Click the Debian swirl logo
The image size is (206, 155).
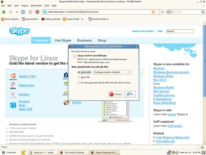[x=13, y=86]
